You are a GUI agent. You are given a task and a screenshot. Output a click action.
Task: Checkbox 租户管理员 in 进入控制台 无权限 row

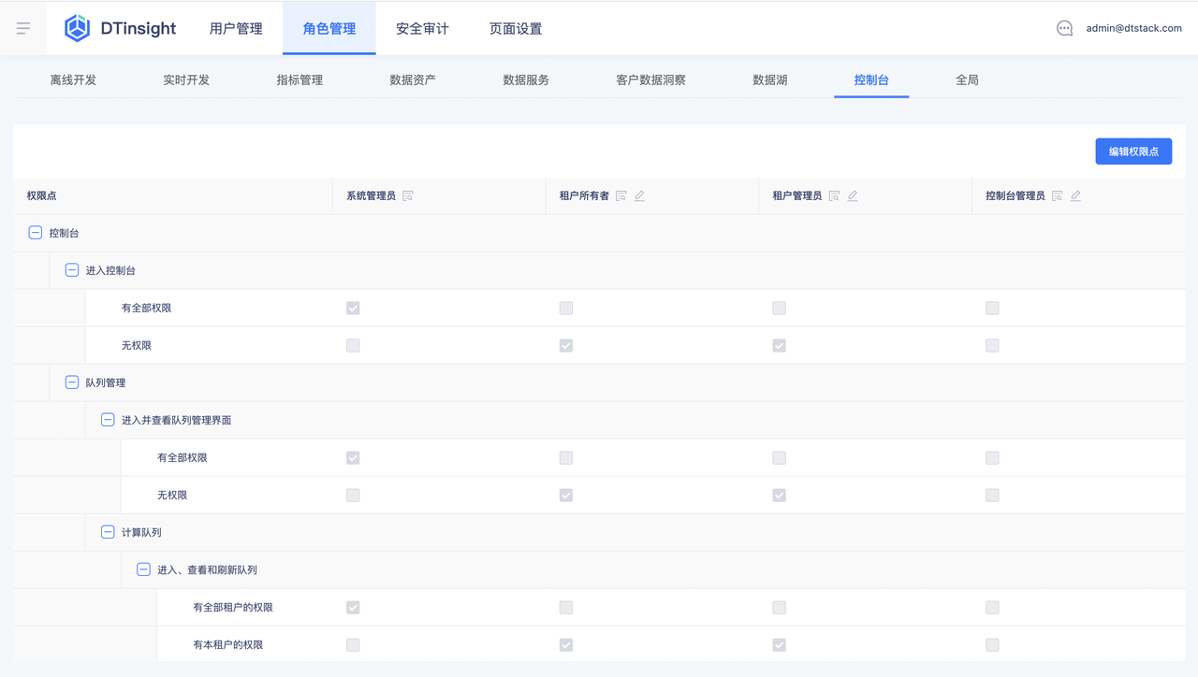(x=779, y=345)
